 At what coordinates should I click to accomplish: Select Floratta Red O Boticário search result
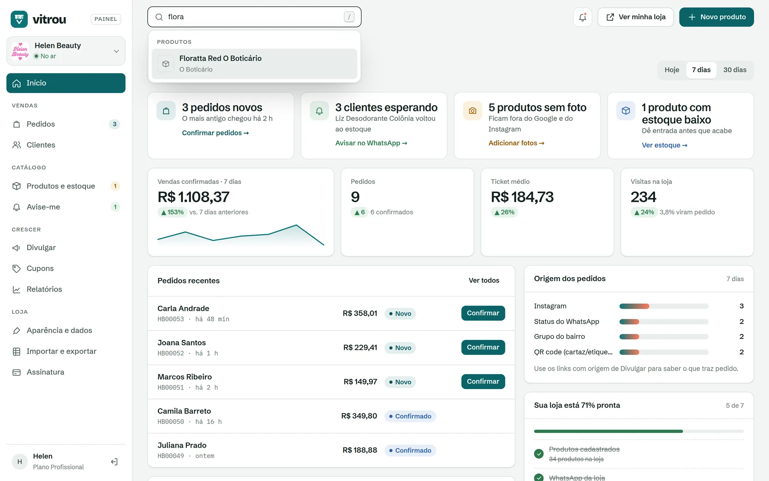[254, 64]
